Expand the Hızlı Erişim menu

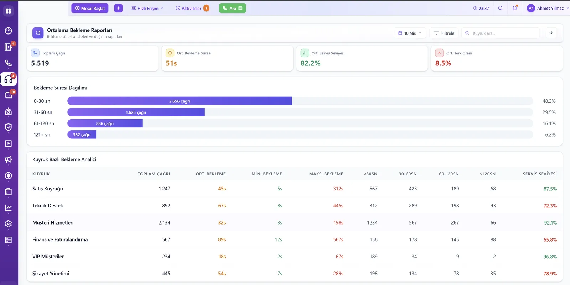pyautogui.click(x=147, y=8)
